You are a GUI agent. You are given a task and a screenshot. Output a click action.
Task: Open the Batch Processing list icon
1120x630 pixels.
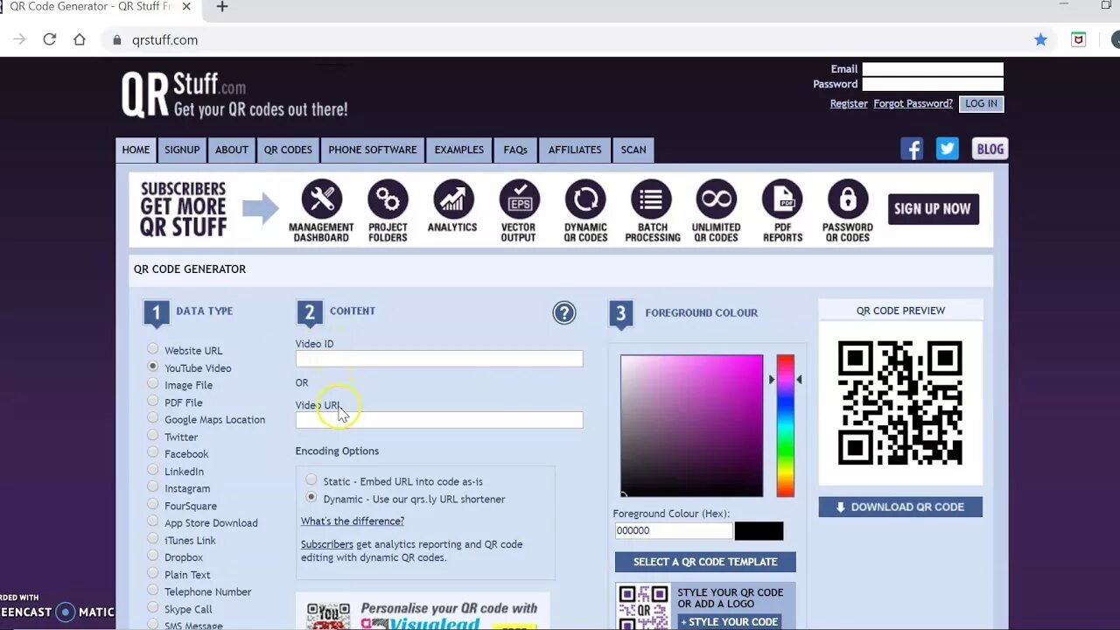tap(651, 199)
